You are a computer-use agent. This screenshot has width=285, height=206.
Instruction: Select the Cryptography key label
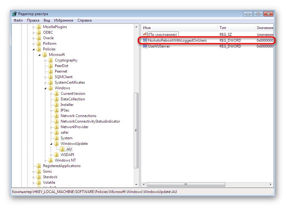coord(66,60)
